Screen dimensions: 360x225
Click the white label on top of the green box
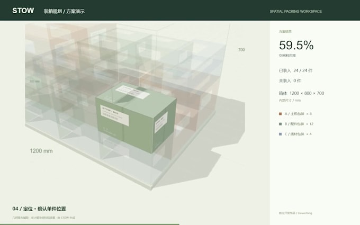tap(132, 92)
